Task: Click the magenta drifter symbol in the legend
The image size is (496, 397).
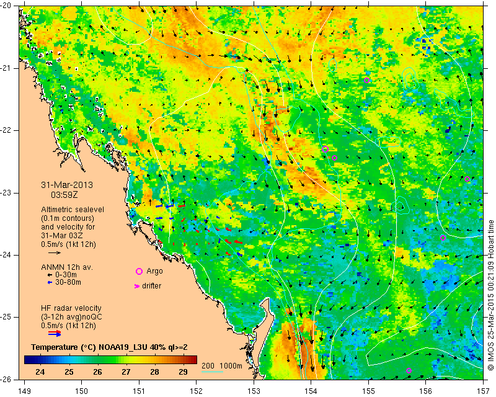Action: pos(137,286)
